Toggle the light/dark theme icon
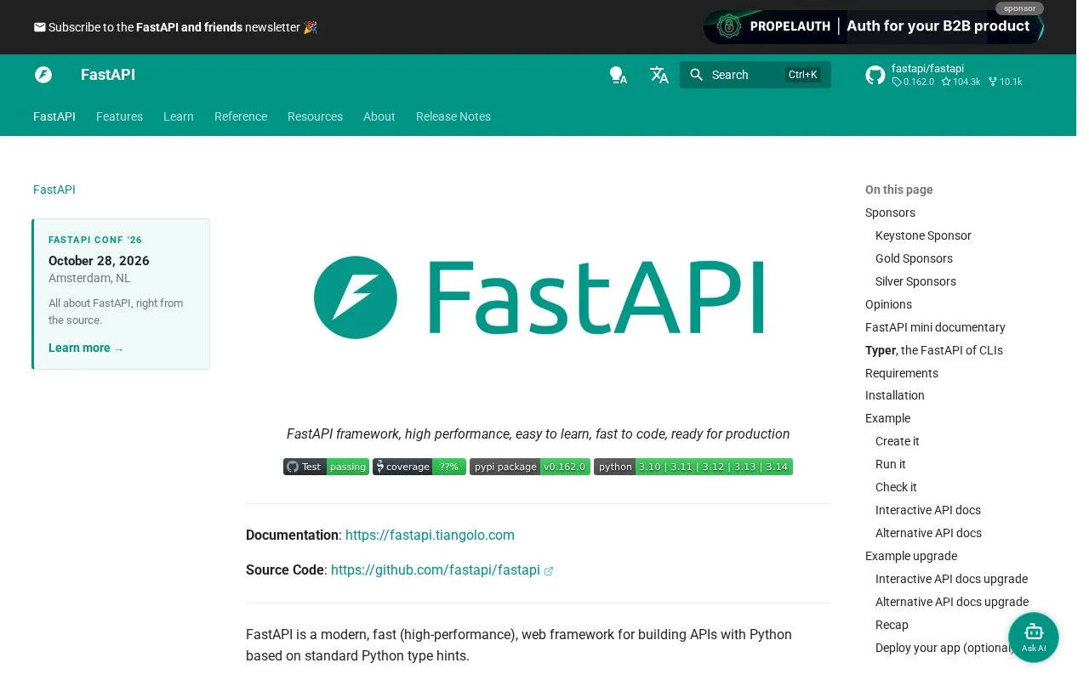This screenshot has width=1089, height=680. pos(619,75)
